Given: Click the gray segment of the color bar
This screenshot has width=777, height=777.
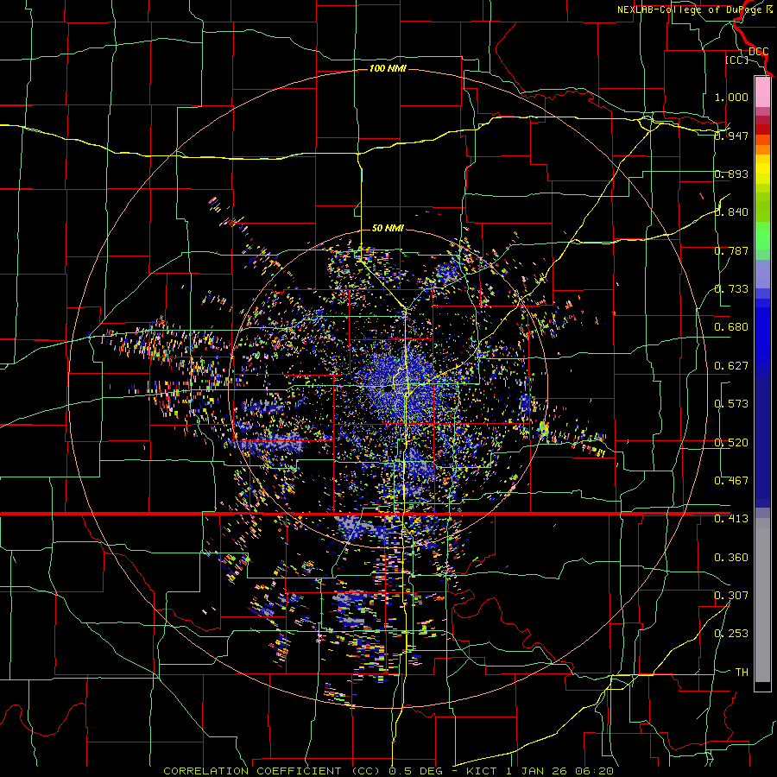Looking at the screenshot, I should point(762,600).
